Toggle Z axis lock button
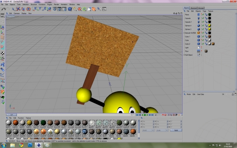The image size is (237, 148). click(x=44, y=9)
